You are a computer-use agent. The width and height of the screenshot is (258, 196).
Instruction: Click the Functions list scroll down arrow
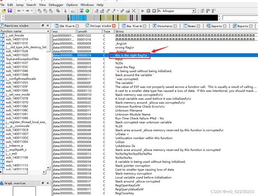point(48,168)
